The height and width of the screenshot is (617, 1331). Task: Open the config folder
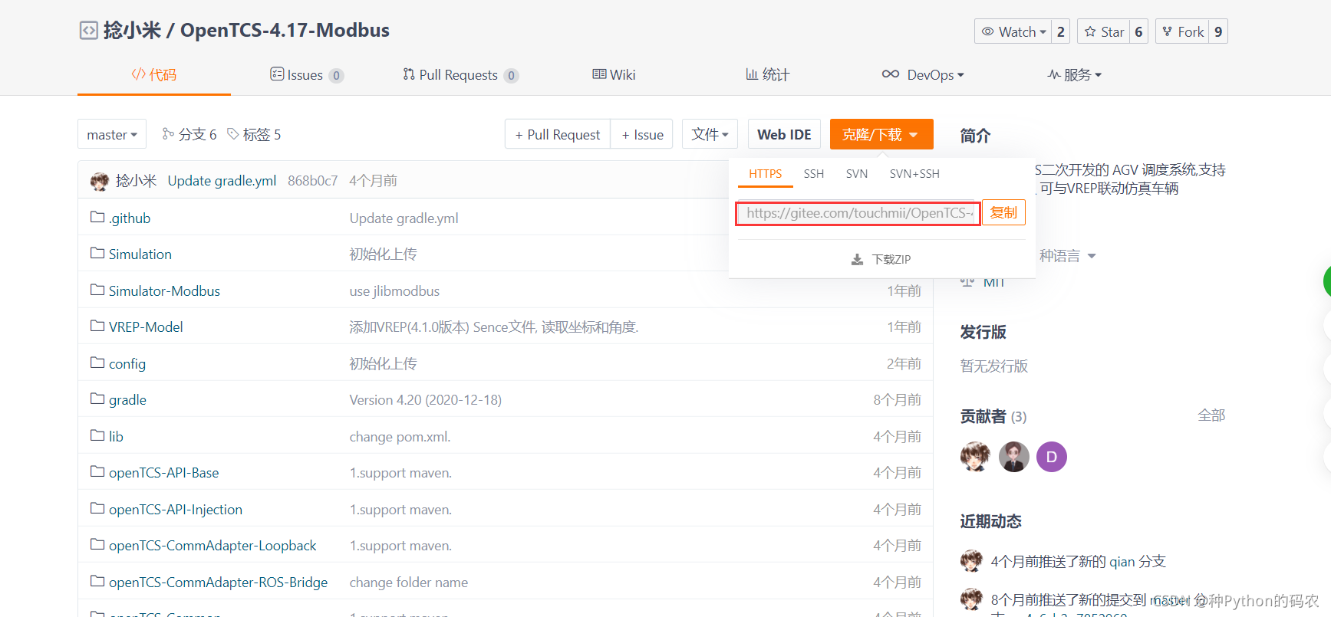pos(127,363)
